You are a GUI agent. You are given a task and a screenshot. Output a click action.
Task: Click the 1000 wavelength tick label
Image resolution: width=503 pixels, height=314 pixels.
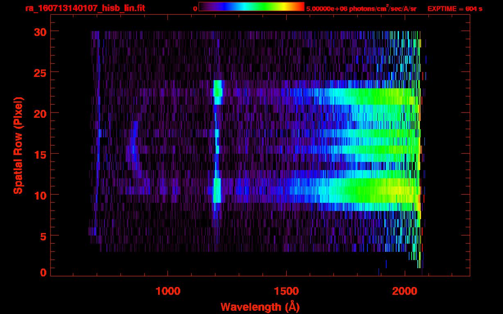pyautogui.click(x=168, y=291)
